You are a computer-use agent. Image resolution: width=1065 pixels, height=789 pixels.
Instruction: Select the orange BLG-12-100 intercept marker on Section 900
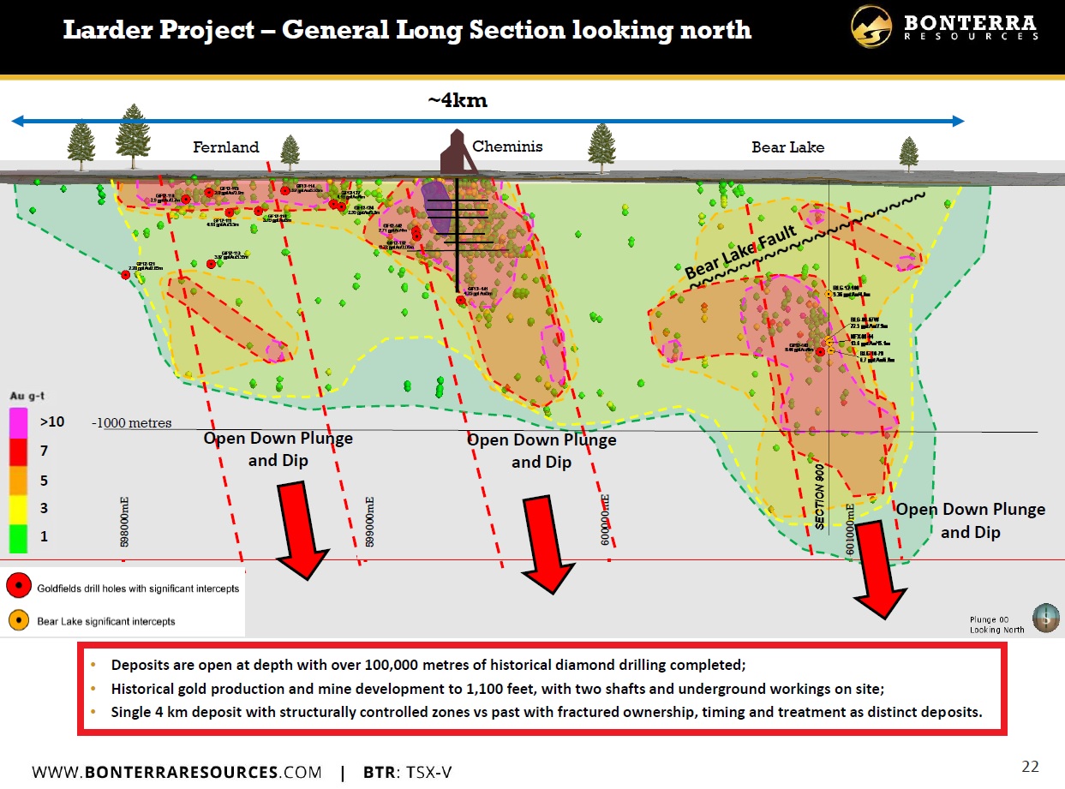coord(828,294)
